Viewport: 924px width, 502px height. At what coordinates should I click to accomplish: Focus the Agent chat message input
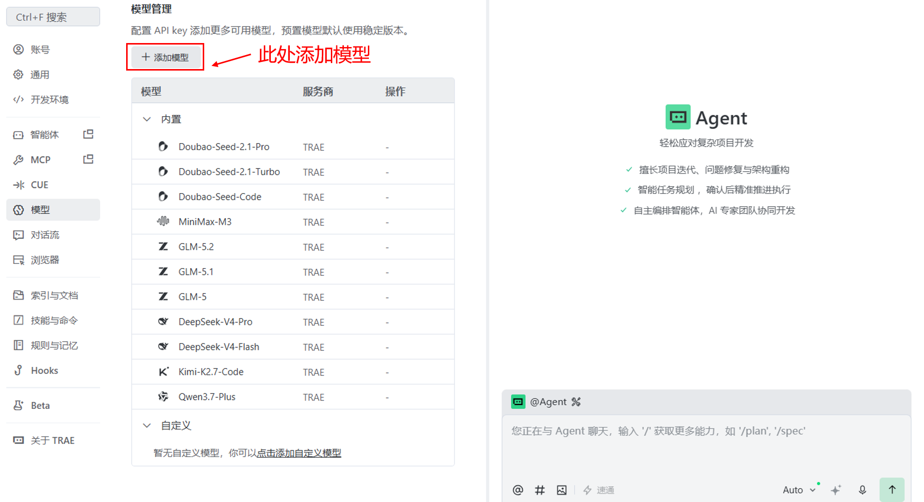pos(706,445)
